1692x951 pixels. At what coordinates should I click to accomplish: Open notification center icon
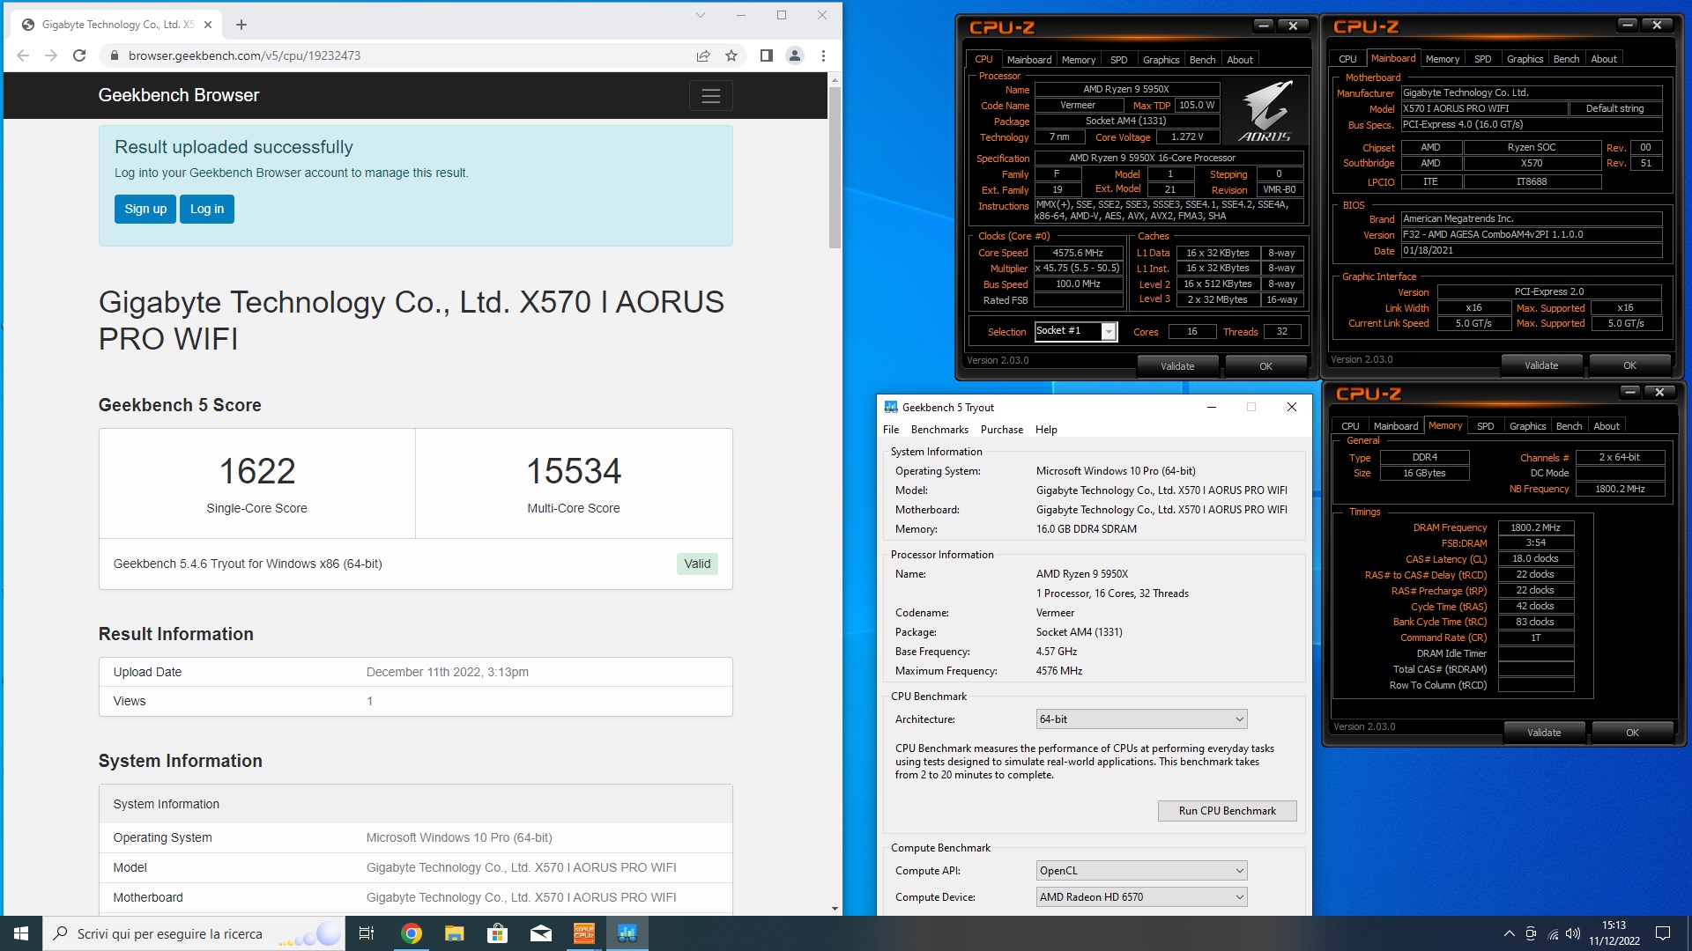[1663, 933]
